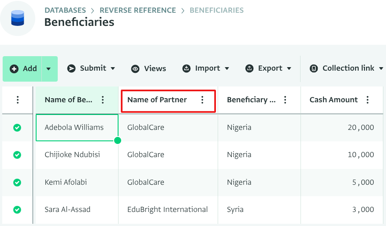Screen dimensions: 386x226
Task: Open the Beneficiary country column kebab menu
Action: click(285, 100)
